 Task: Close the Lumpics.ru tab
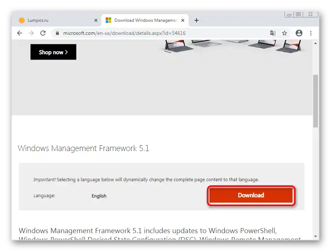96,20
